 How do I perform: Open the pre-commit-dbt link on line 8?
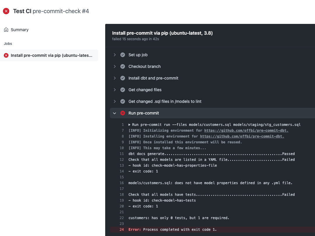coord(243,136)
